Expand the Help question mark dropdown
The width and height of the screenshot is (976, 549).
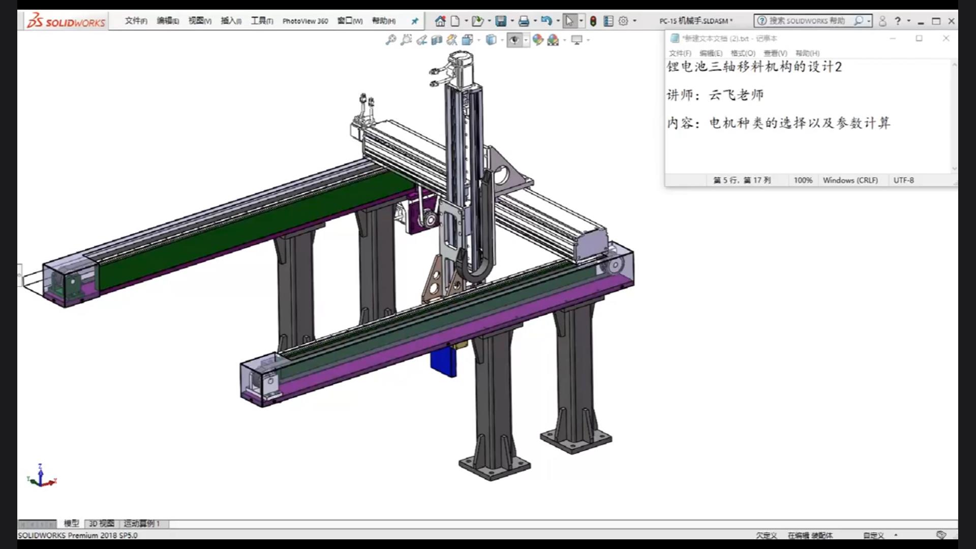(909, 21)
